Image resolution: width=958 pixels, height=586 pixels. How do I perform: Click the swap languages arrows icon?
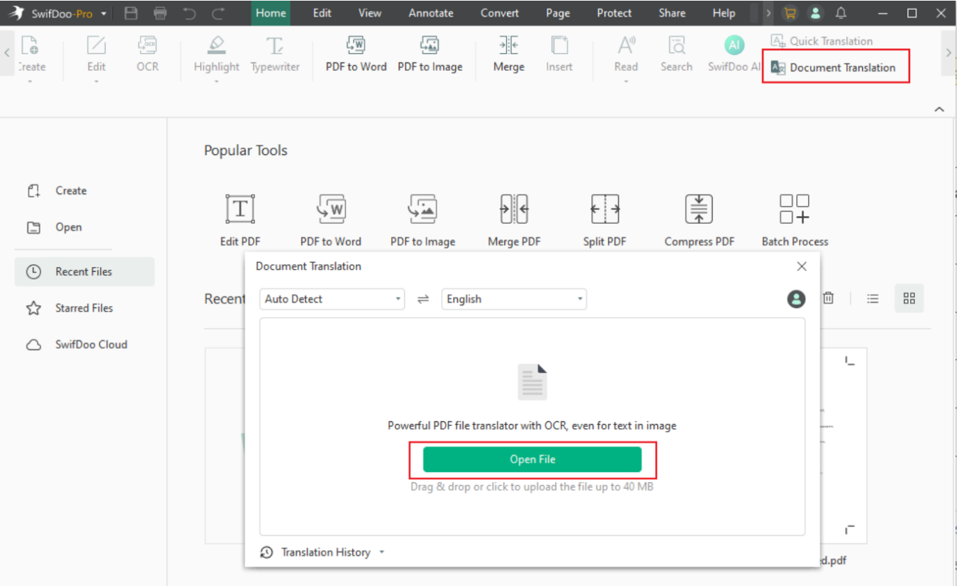tap(423, 299)
